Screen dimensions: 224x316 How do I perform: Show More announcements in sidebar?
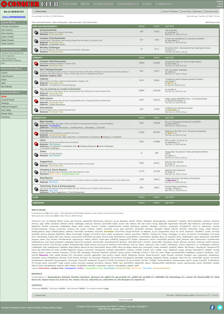coord(3,63)
